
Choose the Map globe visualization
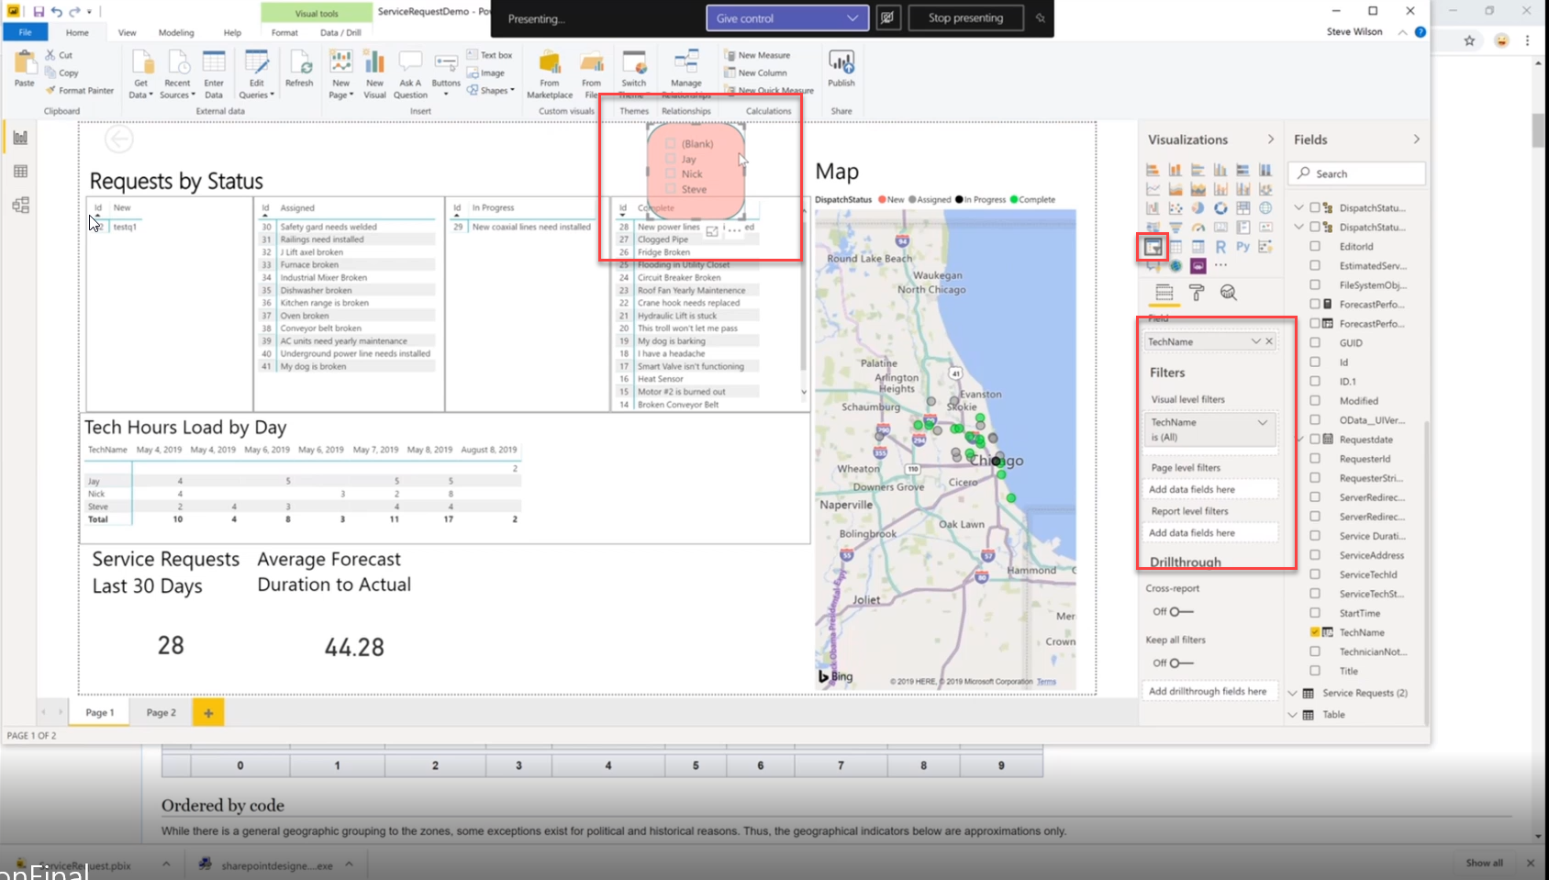pos(1265,207)
